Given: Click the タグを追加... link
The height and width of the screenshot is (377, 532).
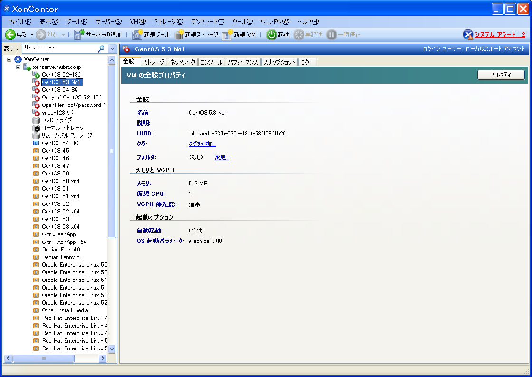Looking at the screenshot, I should pyautogui.click(x=202, y=144).
